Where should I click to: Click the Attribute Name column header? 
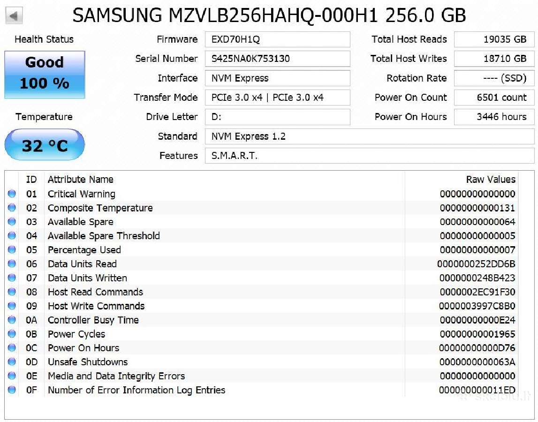tap(81, 180)
